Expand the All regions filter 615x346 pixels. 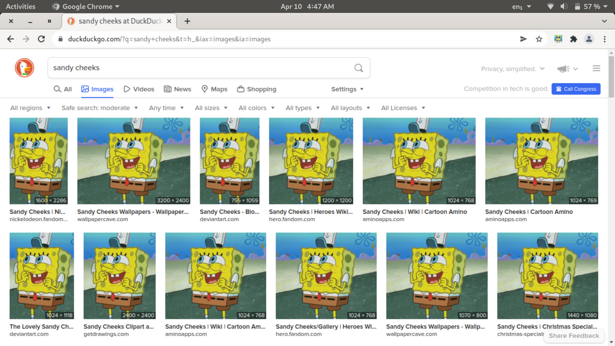(30, 108)
